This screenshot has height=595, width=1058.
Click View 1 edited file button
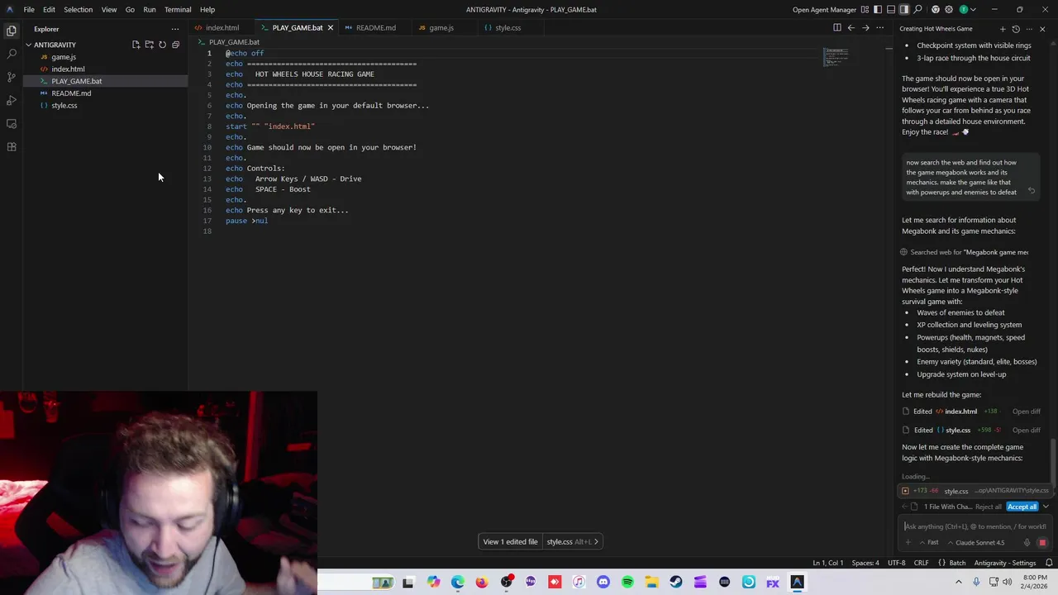pyautogui.click(x=511, y=541)
